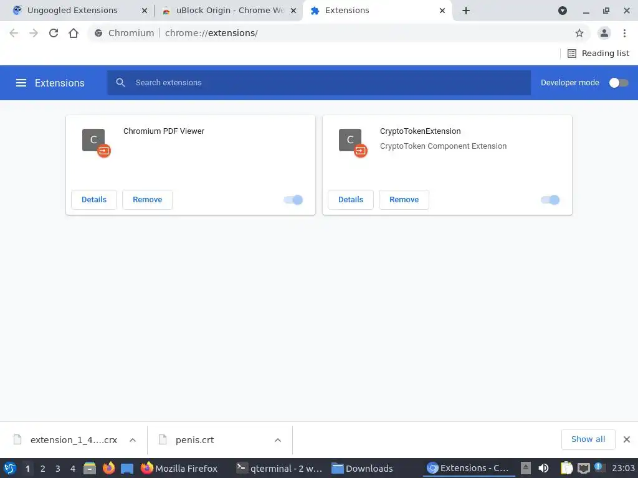Disable the Chromium PDF Viewer extension
This screenshot has height=478, width=638.
click(293, 200)
